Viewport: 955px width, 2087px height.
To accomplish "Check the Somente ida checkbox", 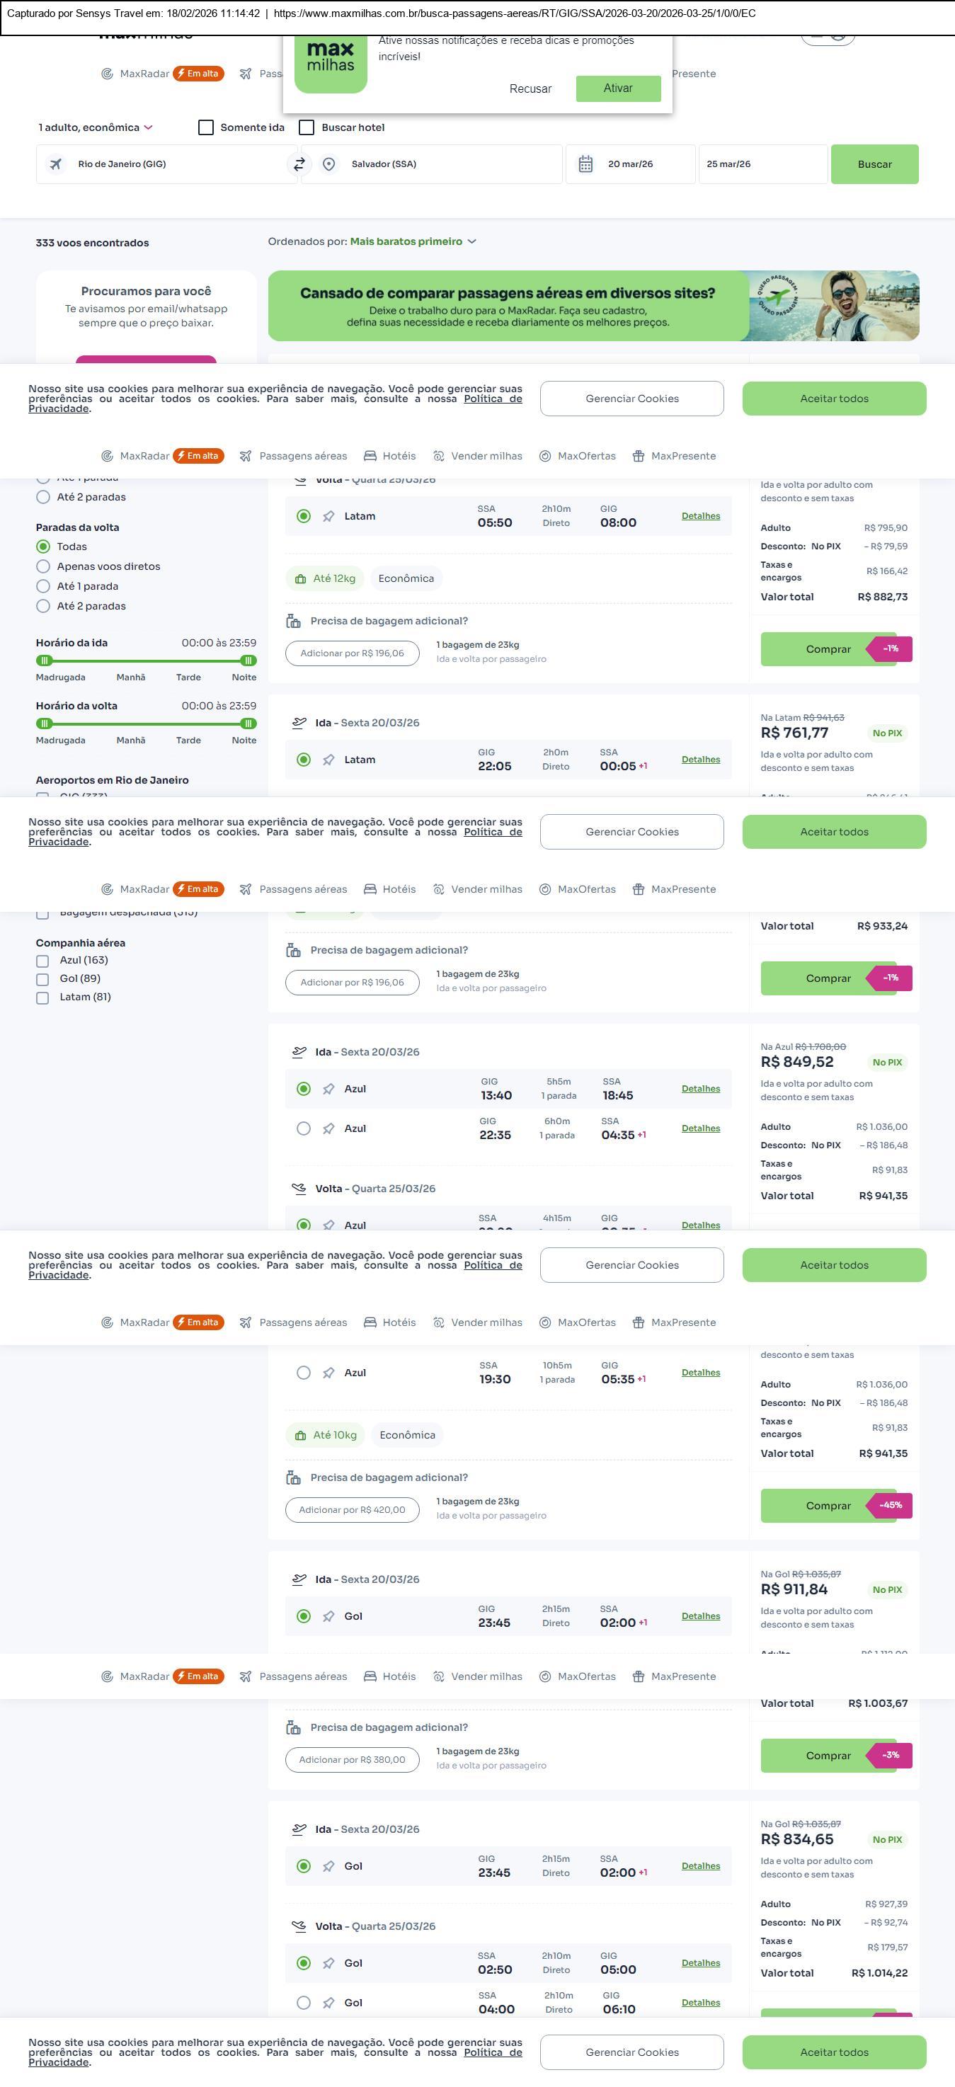I will pyautogui.click(x=207, y=128).
